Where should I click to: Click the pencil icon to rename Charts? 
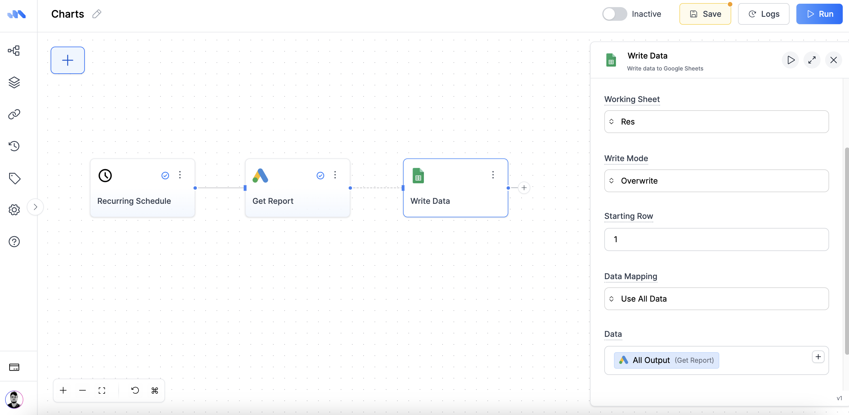point(96,14)
